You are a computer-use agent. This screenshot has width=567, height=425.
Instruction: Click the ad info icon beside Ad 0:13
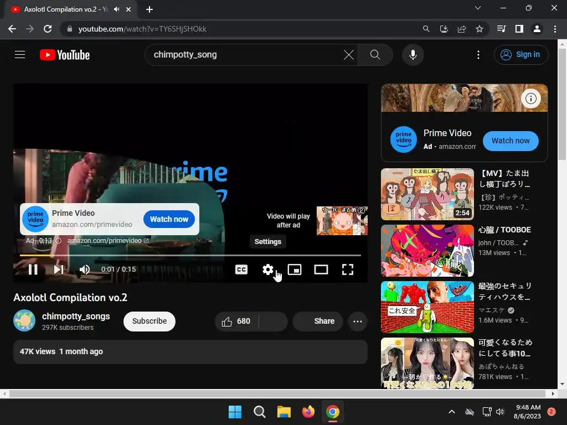pyautogui.click(x=58, y=241)
